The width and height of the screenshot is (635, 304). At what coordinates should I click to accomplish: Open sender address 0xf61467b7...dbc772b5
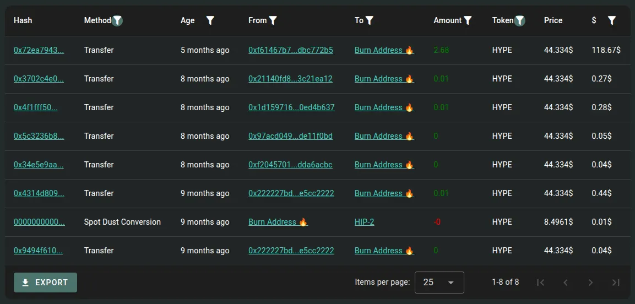point(291,50)
